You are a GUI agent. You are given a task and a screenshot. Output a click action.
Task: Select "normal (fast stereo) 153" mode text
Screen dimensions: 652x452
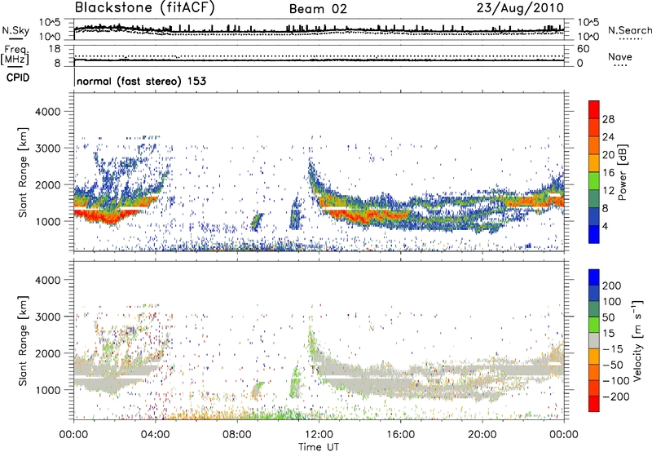(x=141, y=81)
